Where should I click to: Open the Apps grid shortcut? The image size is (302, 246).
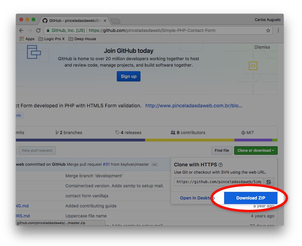coord(27,39)
